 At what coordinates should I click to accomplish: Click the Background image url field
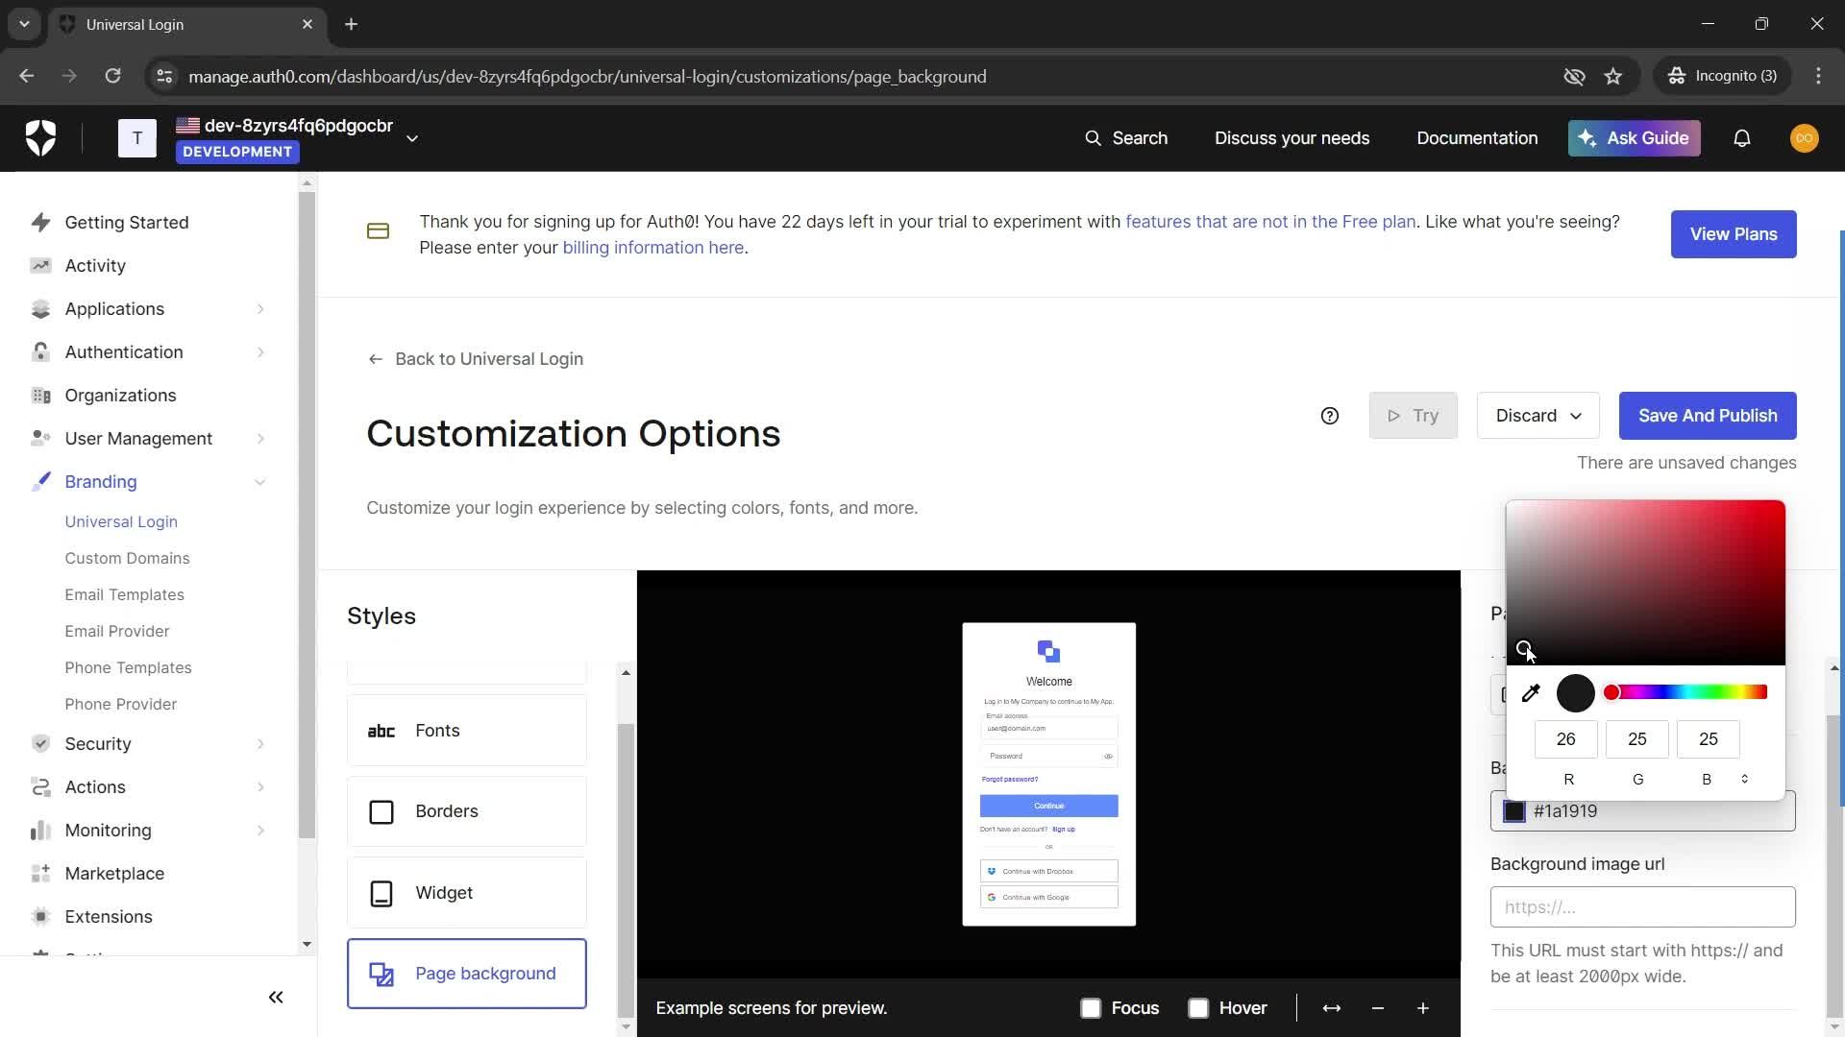tap(1642, 907)
